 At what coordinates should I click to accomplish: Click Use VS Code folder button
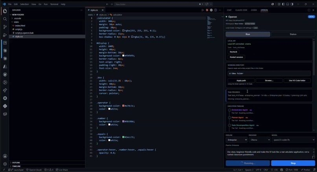(297, 81)
